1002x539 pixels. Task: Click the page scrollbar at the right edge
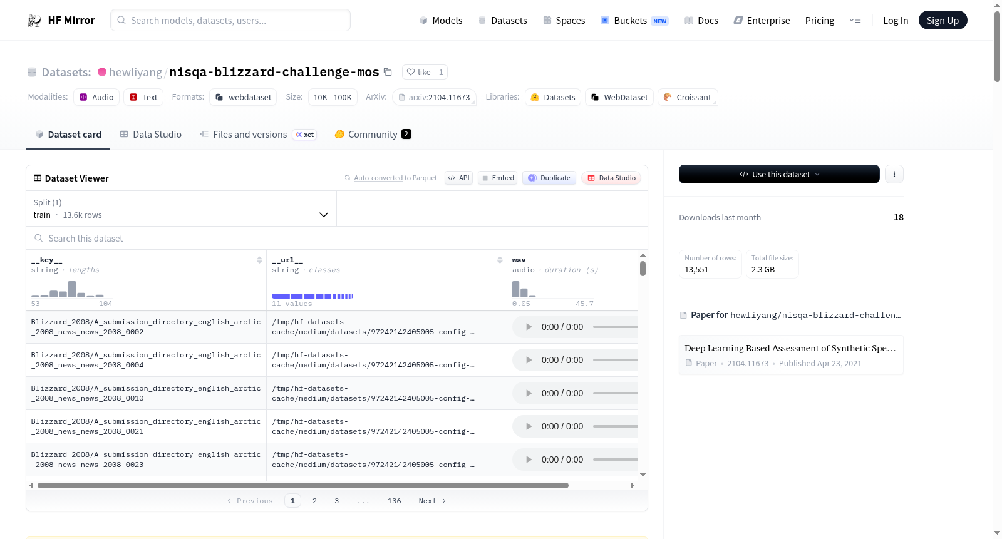click(997, 46)
